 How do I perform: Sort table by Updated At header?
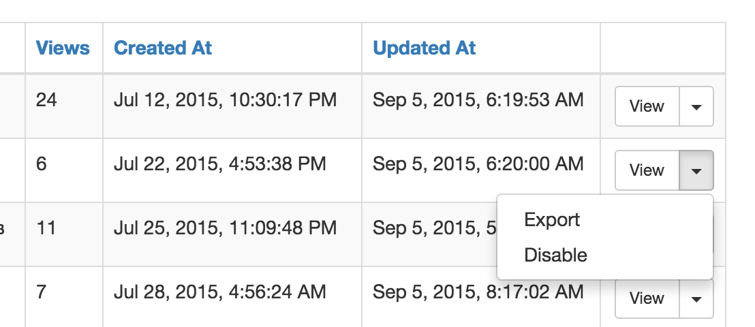coord(425,48)
